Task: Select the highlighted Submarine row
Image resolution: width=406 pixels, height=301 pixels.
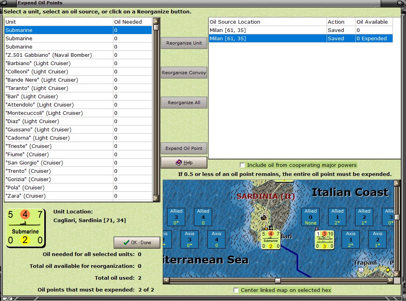Action: [78, 30]
